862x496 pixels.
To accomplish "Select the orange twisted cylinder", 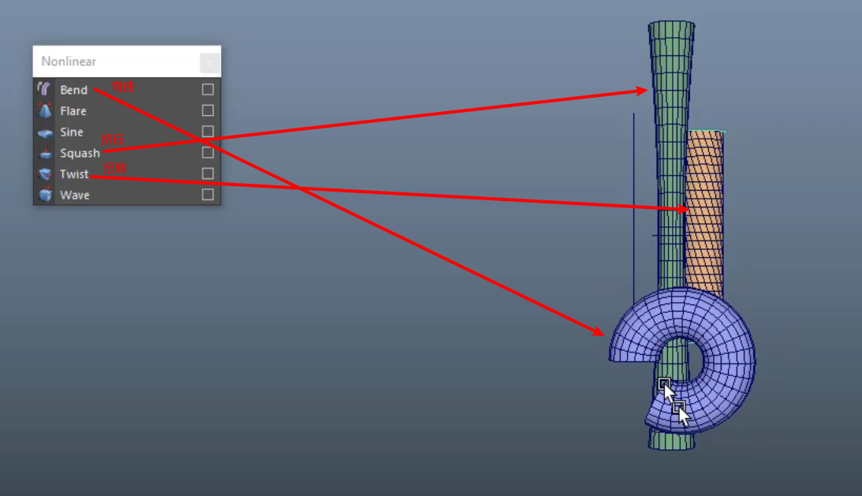I will click(705, 214).
